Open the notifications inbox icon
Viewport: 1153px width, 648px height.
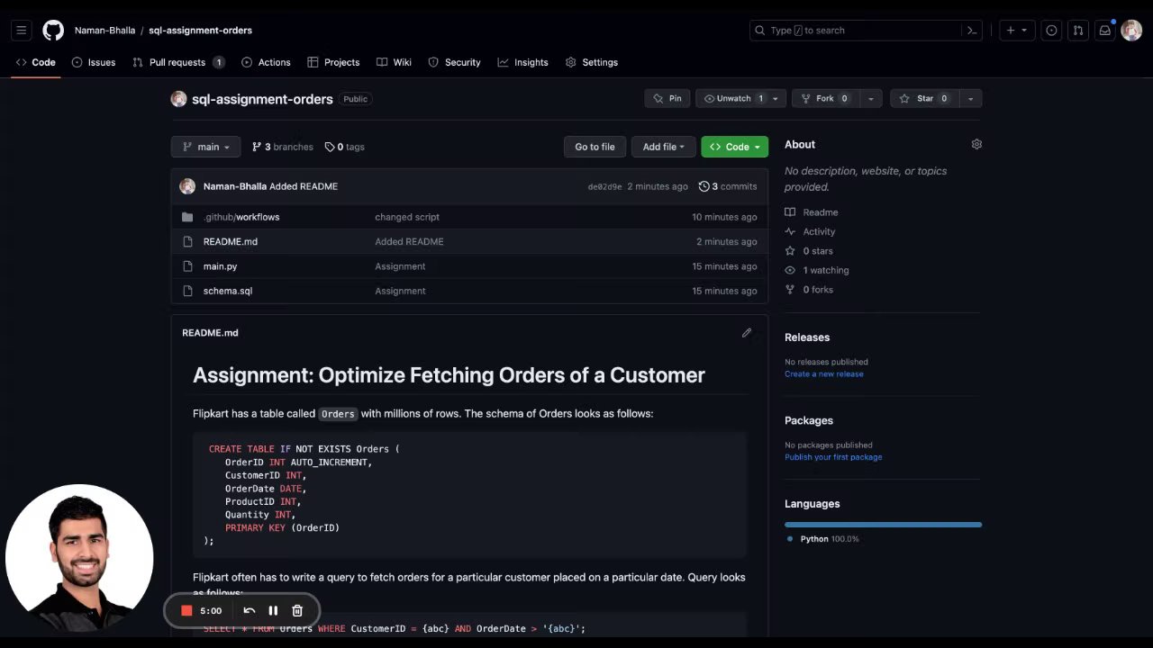point(1104,31)
